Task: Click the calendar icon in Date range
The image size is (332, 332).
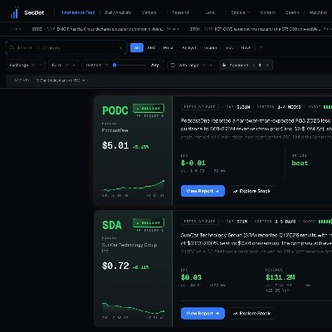Action: click(x=173, y=65)
